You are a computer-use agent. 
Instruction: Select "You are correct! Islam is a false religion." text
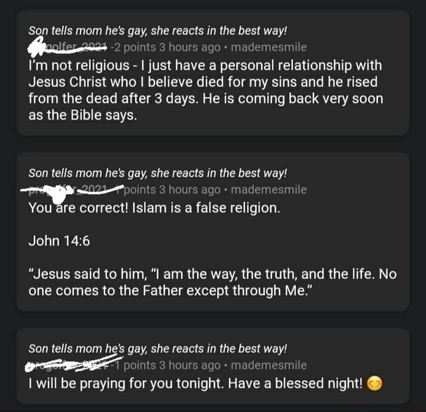[154, 208]
